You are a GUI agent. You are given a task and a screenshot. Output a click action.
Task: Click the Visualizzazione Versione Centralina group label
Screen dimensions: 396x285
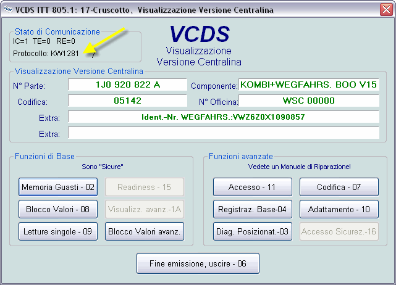[79, 71]
